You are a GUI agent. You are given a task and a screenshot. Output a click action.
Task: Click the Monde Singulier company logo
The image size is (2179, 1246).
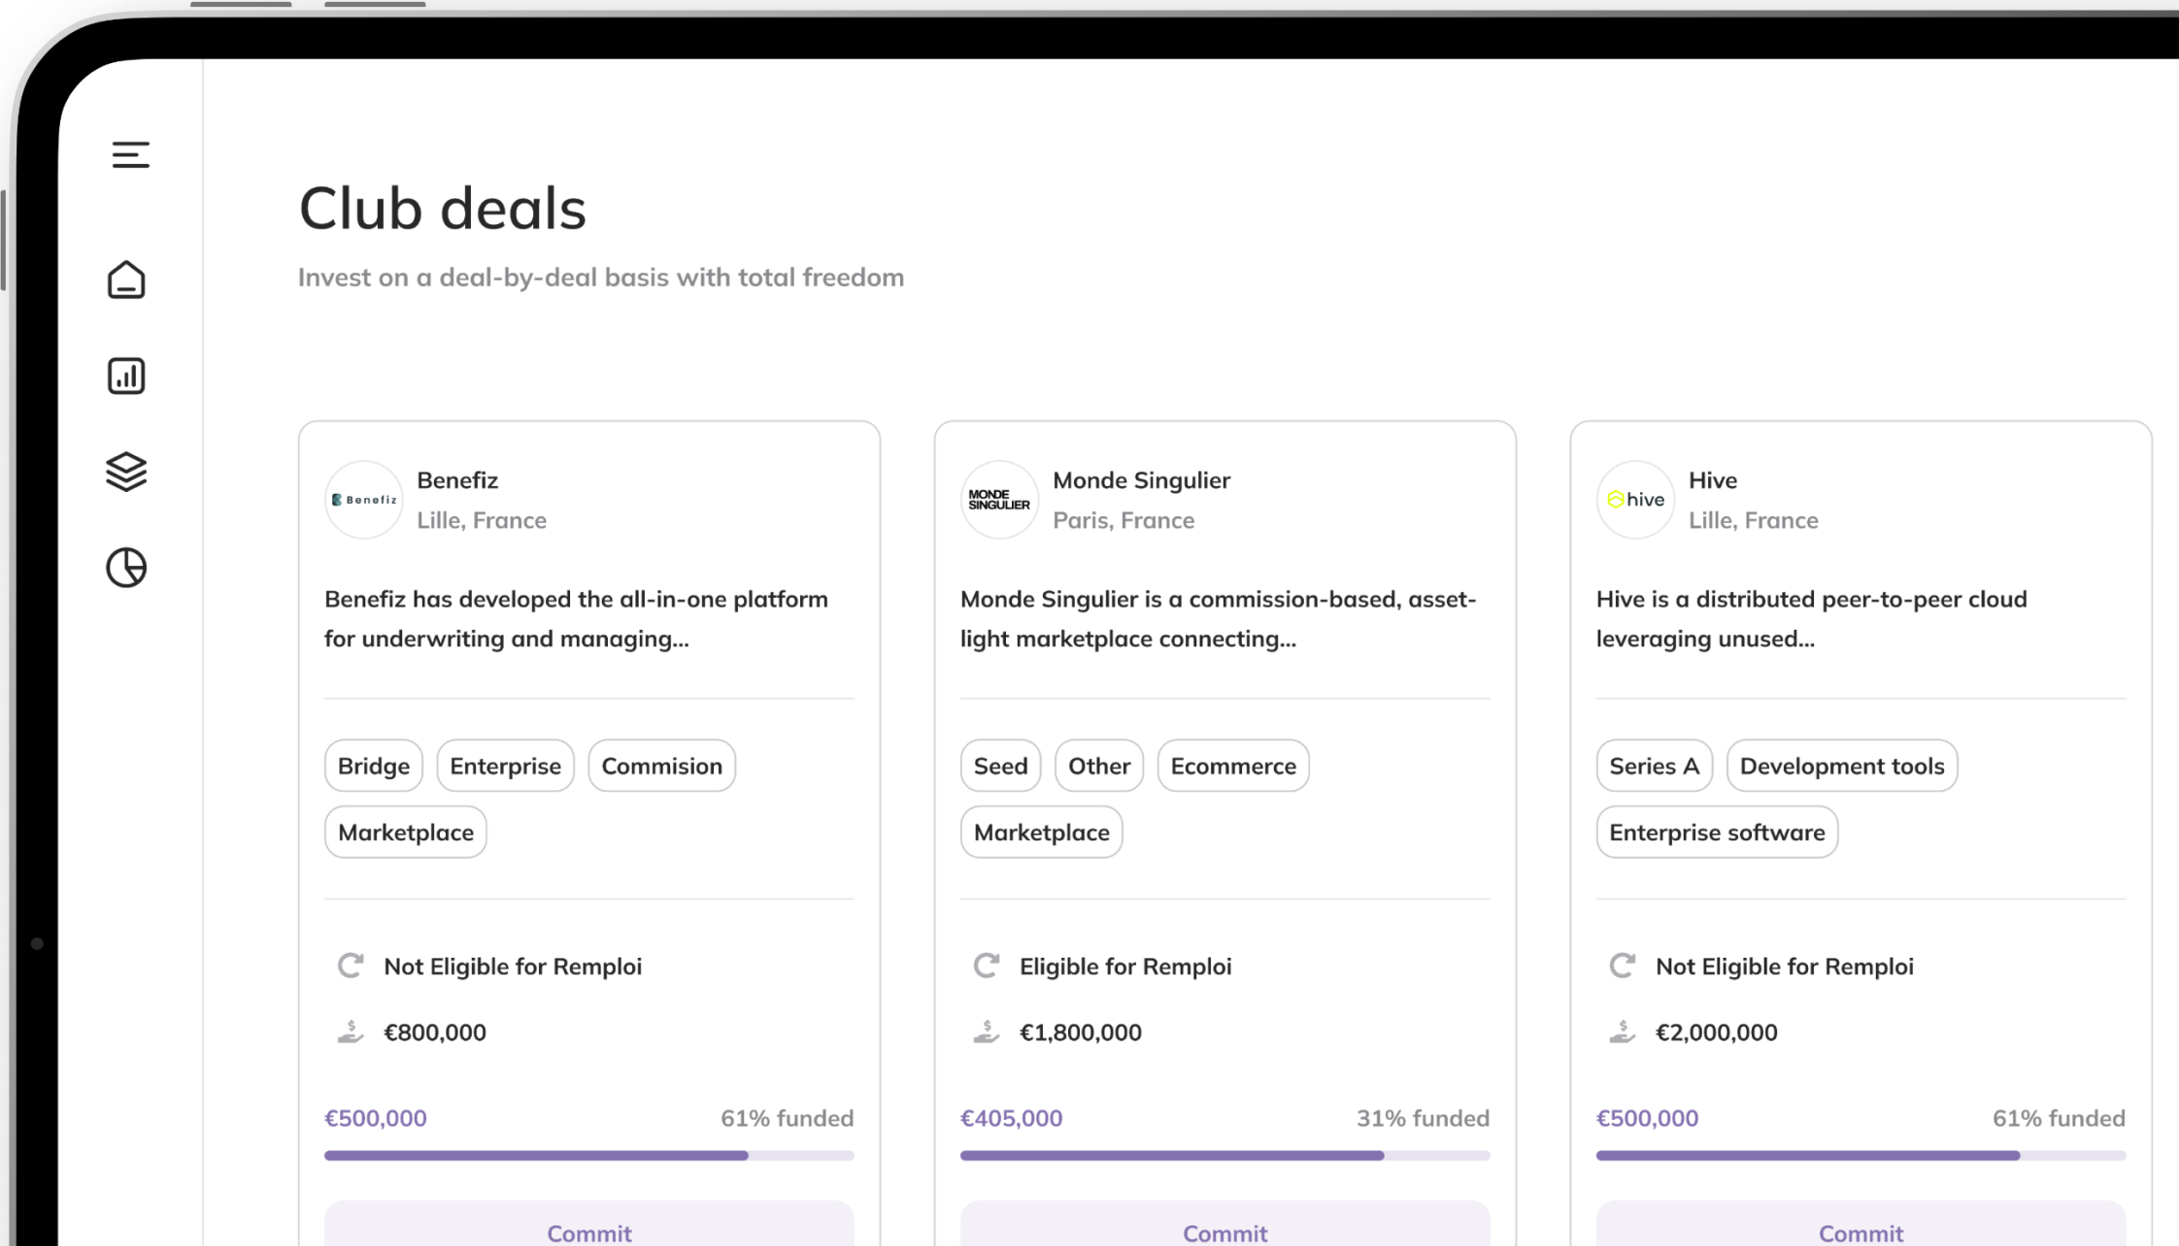[999, 500]
